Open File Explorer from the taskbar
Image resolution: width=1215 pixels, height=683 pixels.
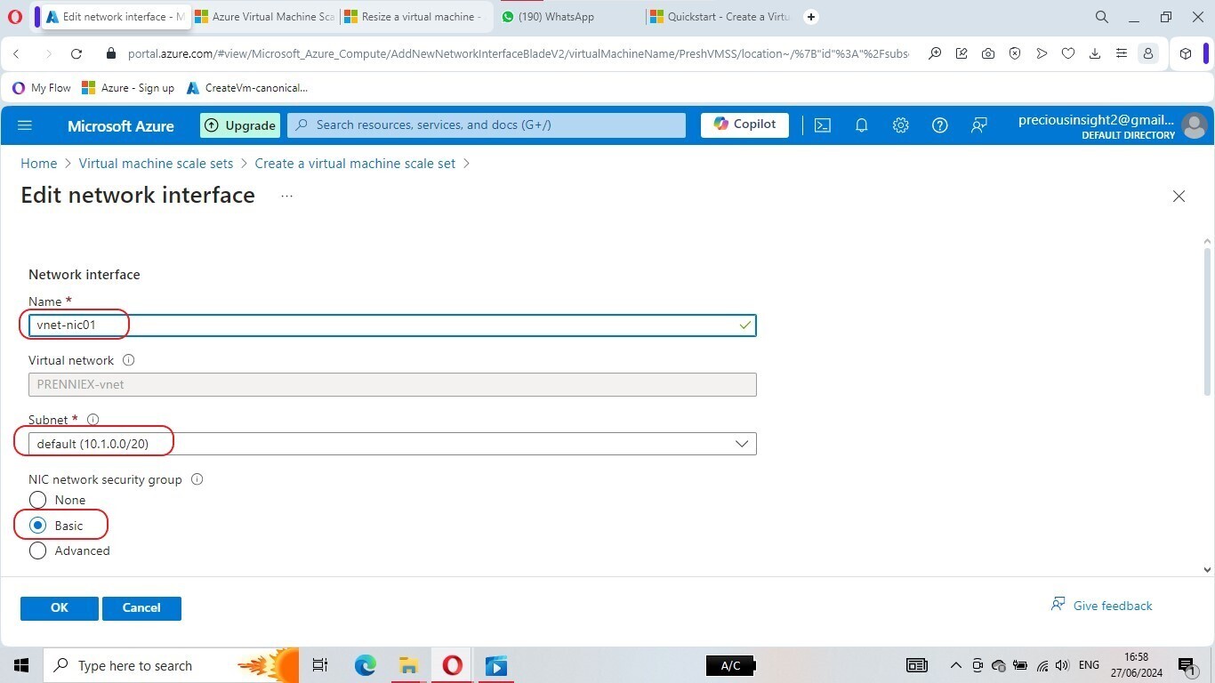[408, 665]
